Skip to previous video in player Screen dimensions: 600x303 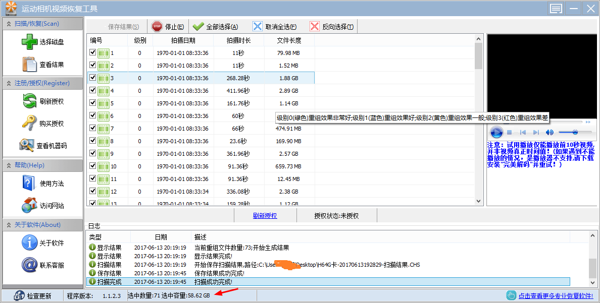pyautogui.click(x=523, y=132)
